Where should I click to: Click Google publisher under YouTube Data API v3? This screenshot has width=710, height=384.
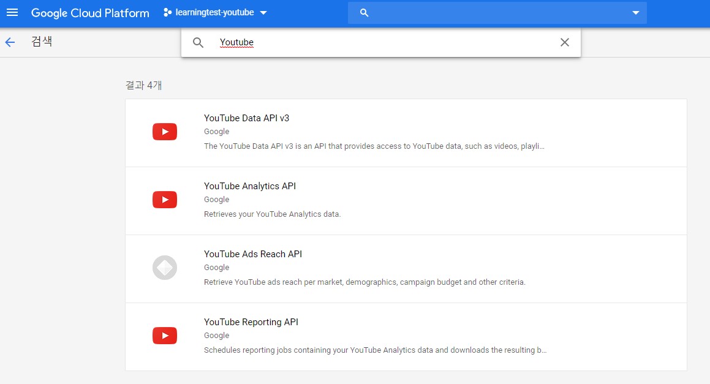pos(216,131)
